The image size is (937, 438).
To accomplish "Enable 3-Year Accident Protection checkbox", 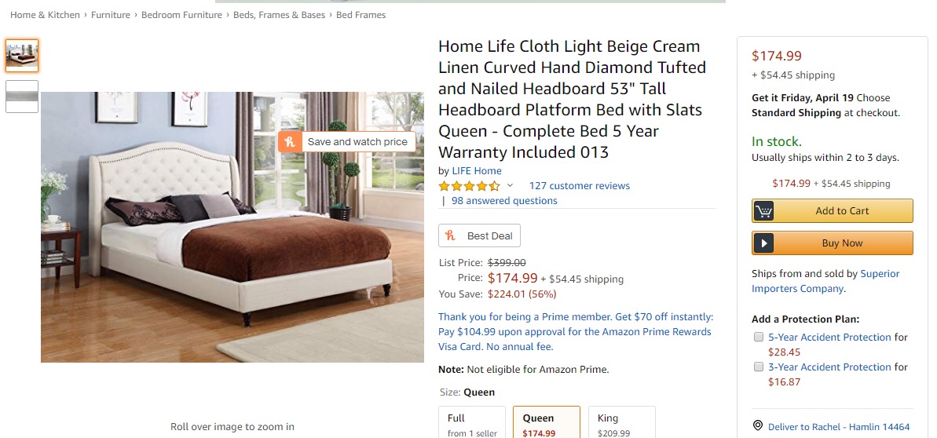I will click(759, 367).
